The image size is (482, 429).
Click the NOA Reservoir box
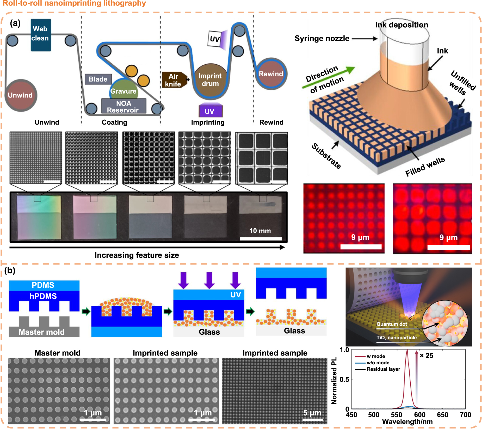pyautogui.click(x=123, y=106)
